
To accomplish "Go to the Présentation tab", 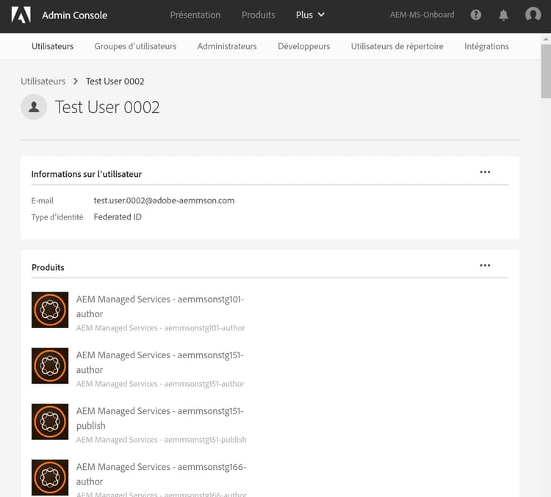I will [x=195, y=15].
